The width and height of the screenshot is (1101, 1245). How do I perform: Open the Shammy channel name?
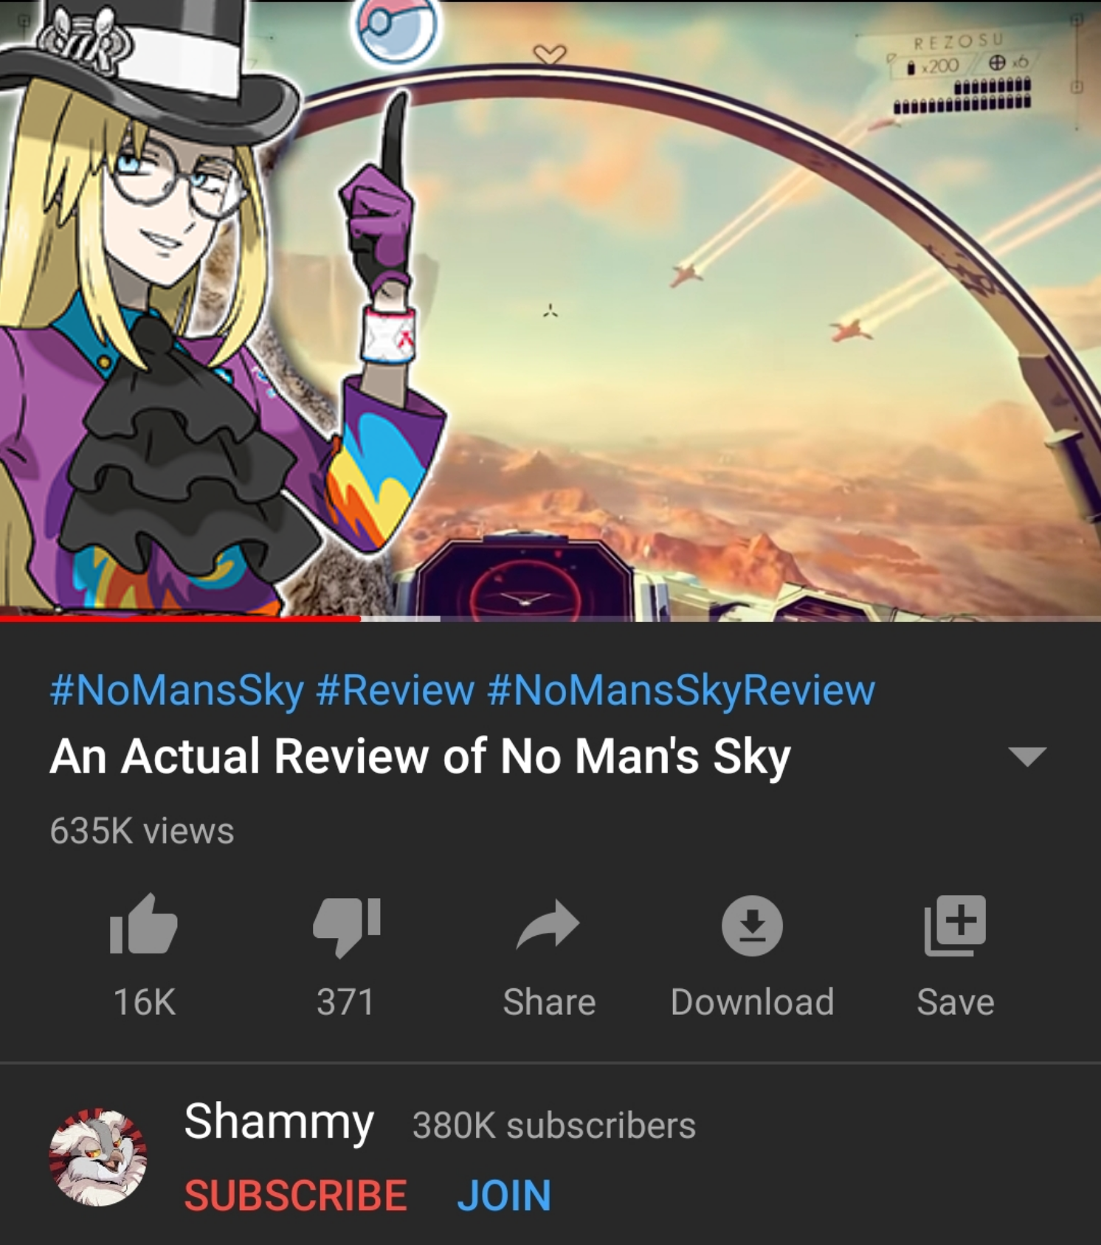click(279, 1122)
